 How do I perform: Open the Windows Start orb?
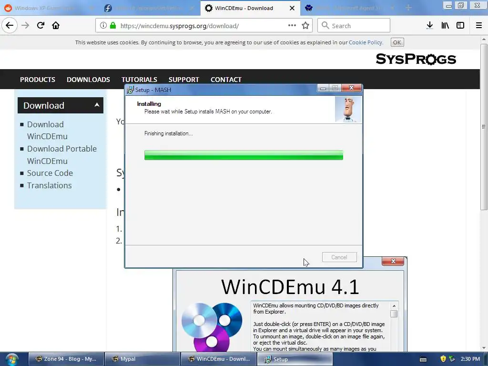pyautogui.click(x=12, y=359)
